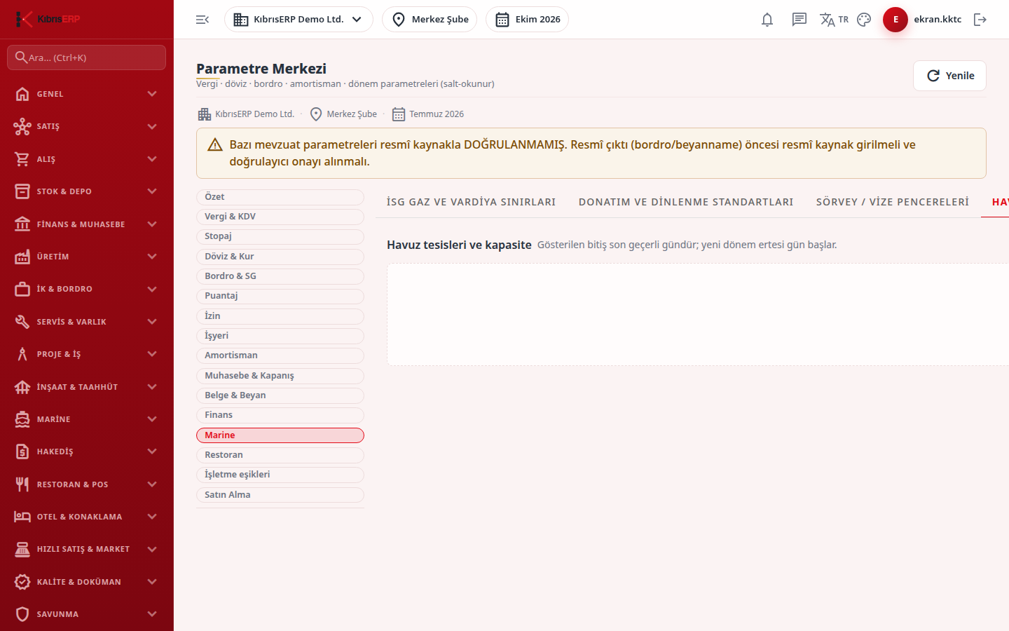Open the theme palette icon
The width and height of the screenshot is (1009, 631).
[864, 20]
